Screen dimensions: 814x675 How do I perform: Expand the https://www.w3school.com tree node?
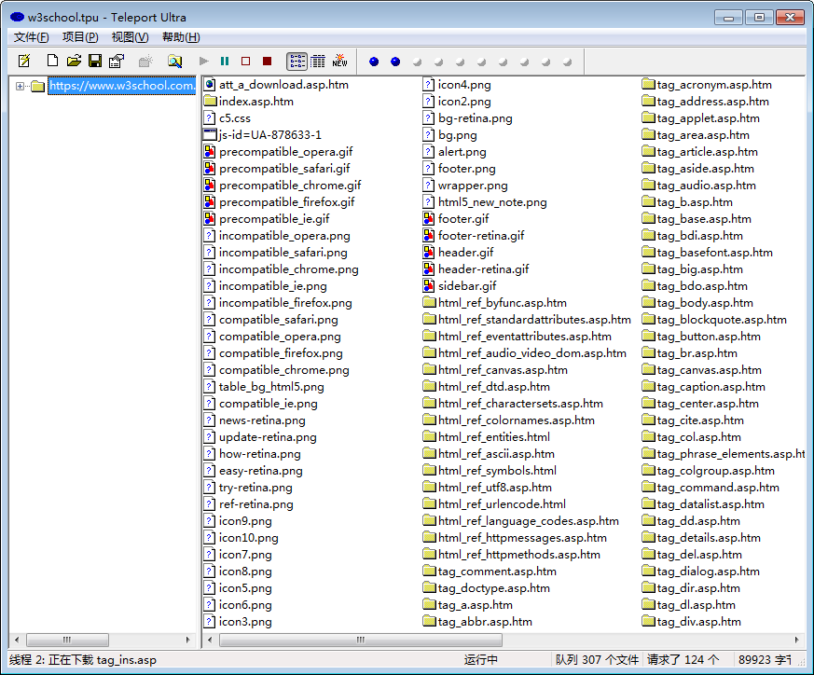[x=20, y=86]
